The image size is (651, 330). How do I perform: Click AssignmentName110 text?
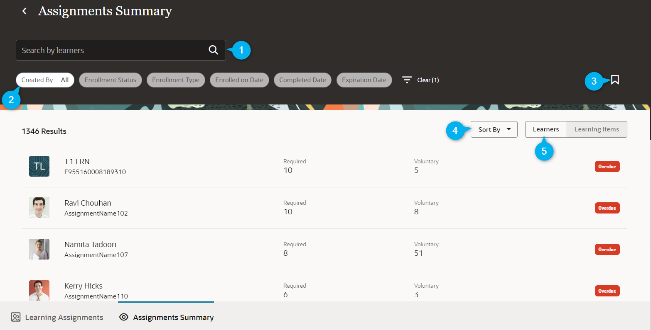click(96, 296)
